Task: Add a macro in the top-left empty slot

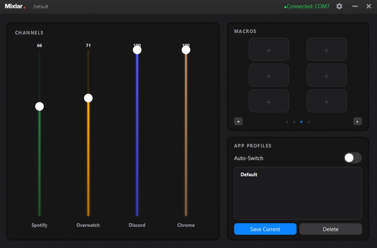Action: coord(269,49)
